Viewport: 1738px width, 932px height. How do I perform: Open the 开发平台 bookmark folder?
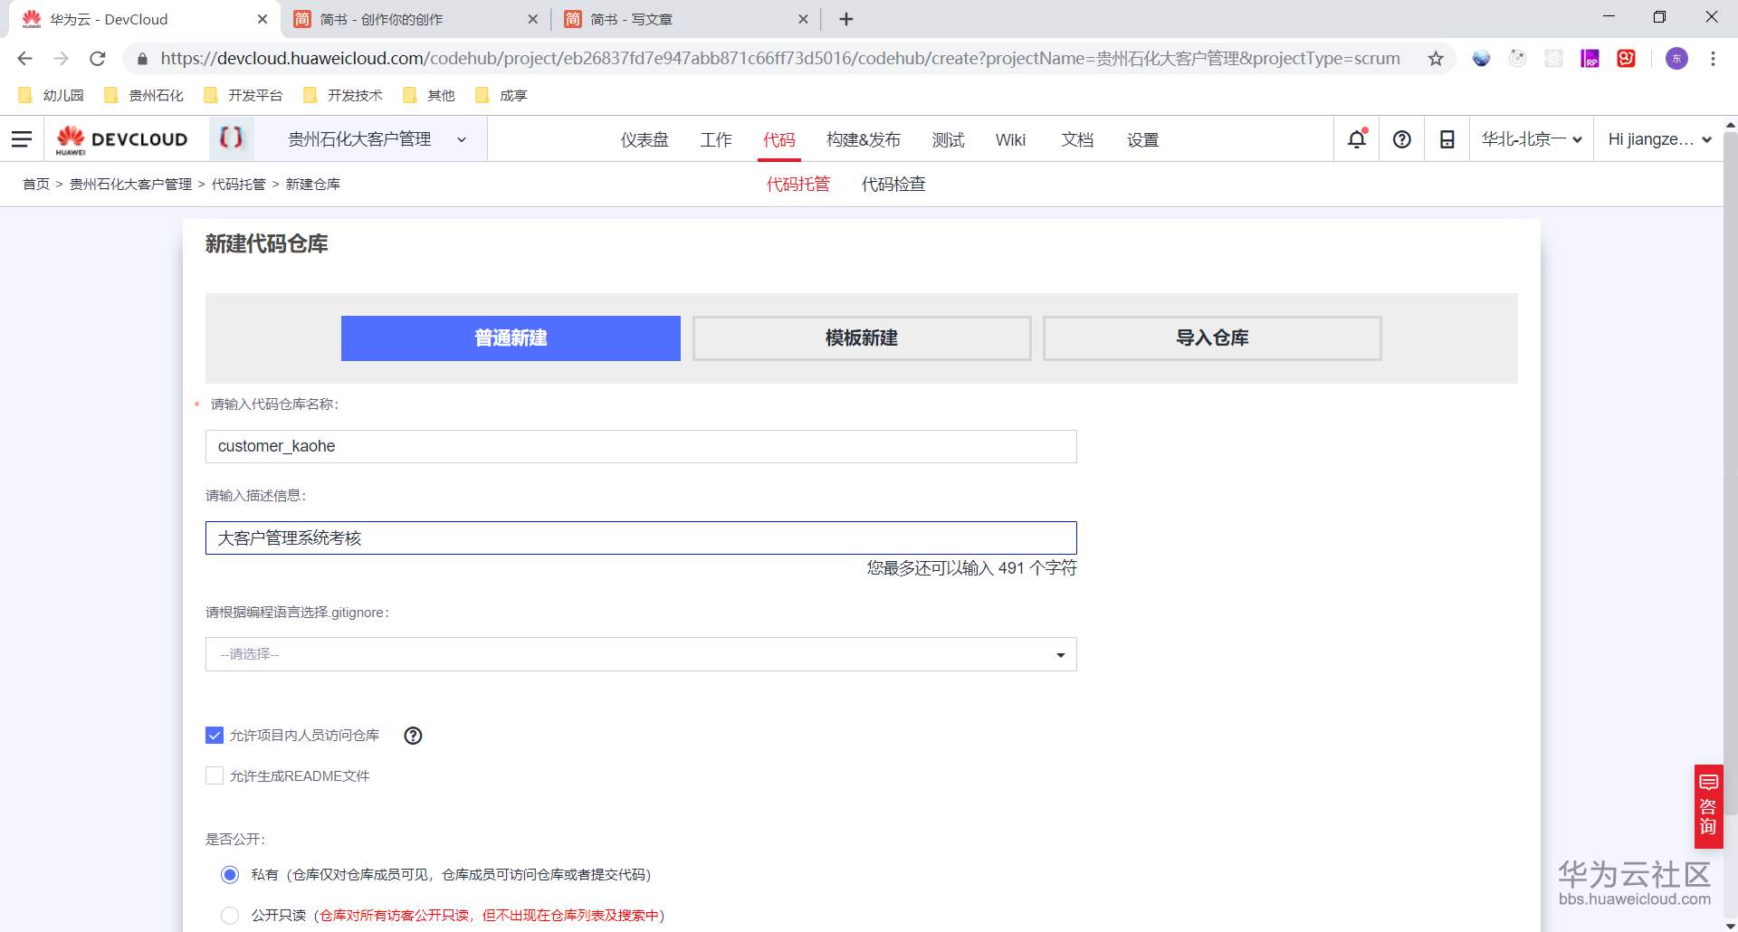(244, 95)
